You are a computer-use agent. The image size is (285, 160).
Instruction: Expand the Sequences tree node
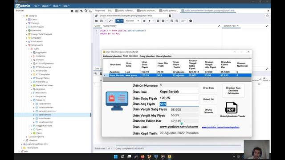(31, 96)
